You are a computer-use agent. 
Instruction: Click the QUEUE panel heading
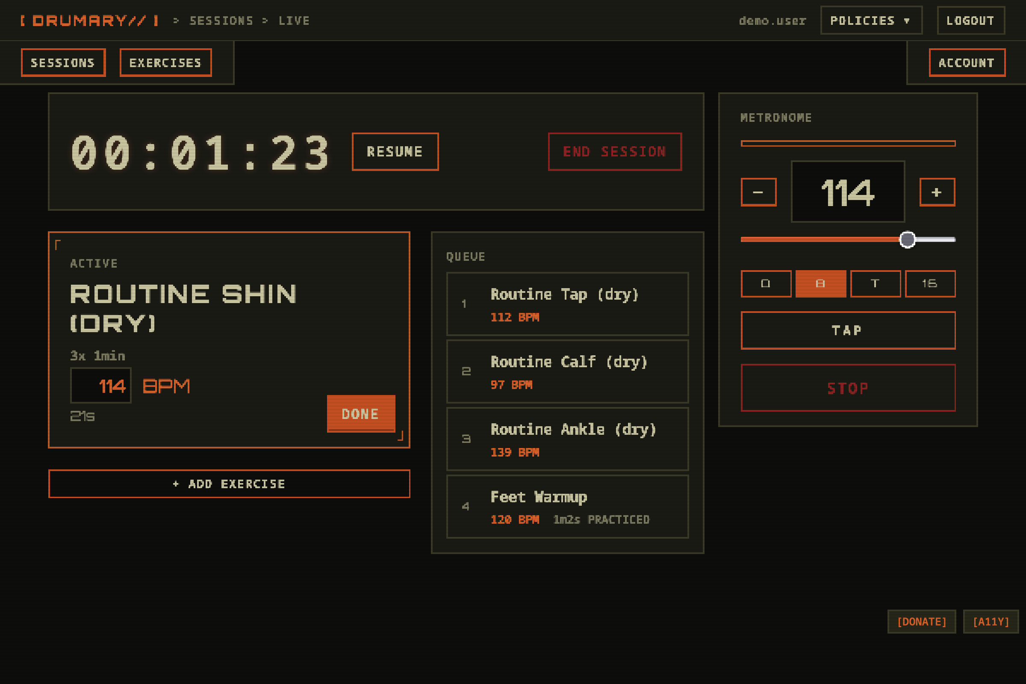(x=466, y=256)
